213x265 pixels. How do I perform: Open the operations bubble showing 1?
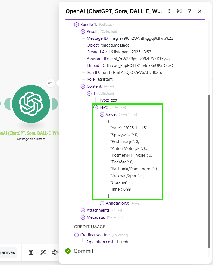click(x=51, y=83)
